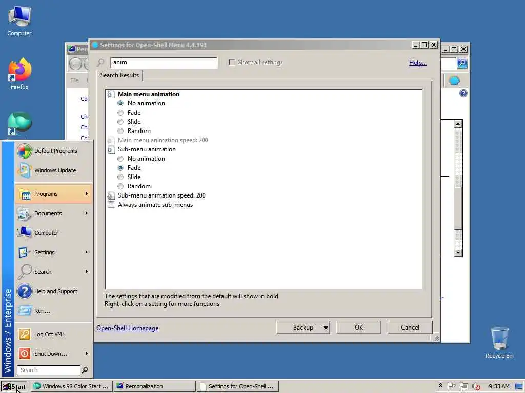Open the Recycle Bin desktop icon
The height and width of the screenshot is (393, 525).
point(499,342)
